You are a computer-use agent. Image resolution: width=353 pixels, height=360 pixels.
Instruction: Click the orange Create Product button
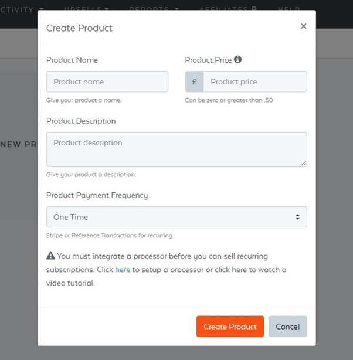click(230, 327)
